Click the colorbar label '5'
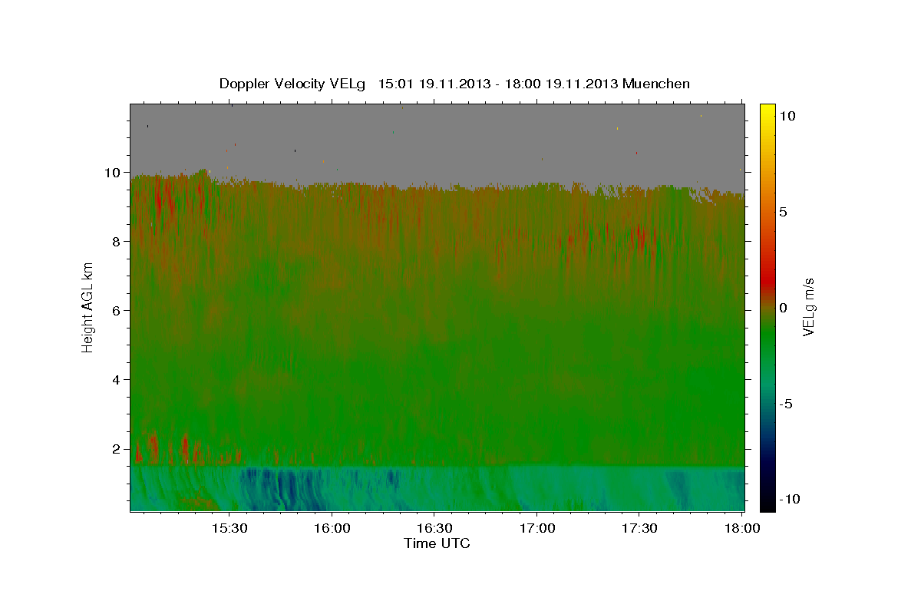The height and width of the screenshot is (614, 921). click(x=784, y=211)
